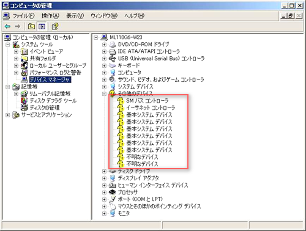Select ディスクの管理 in left tree
Screen dimensions: 306x231
pyautogui.click(x=45, y=108)
